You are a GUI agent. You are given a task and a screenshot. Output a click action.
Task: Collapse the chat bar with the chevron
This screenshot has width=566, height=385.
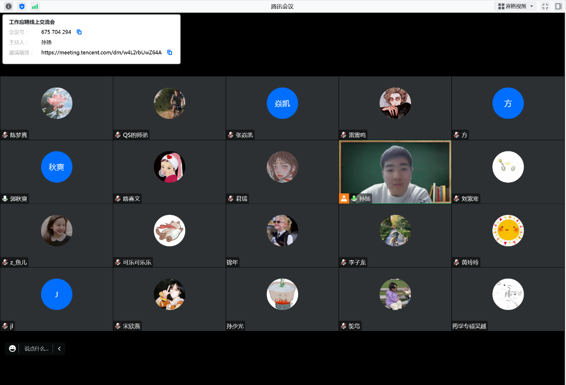point(59,348)
